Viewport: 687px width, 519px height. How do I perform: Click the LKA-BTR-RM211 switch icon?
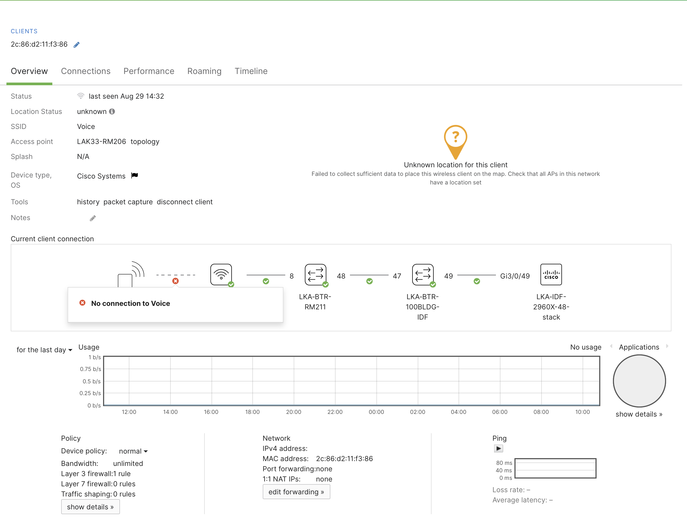pyautogui.click(x=316, y=275)
